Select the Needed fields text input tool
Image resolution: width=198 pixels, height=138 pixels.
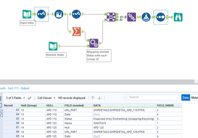(x=53, y=46)
